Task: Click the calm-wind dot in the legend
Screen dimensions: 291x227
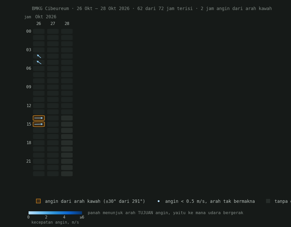Action: point(159,201)
